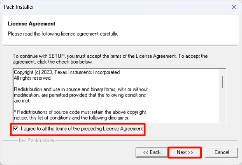Return to the previous page with << Back
This screenshot has height=165, width=242.
tap(152, 152)
